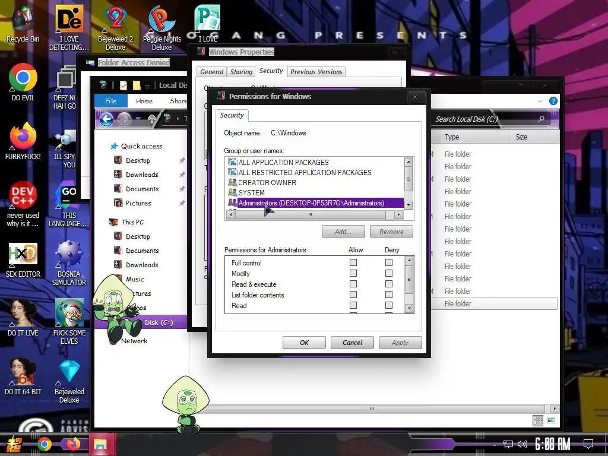Check Deny for Full control
608x456 pixels.
[389, 262]
